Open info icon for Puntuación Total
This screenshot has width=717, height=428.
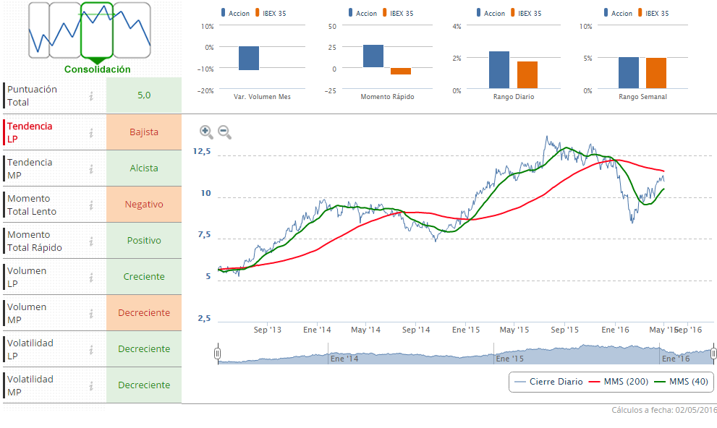pyautogui.click(x=91, y=95)
